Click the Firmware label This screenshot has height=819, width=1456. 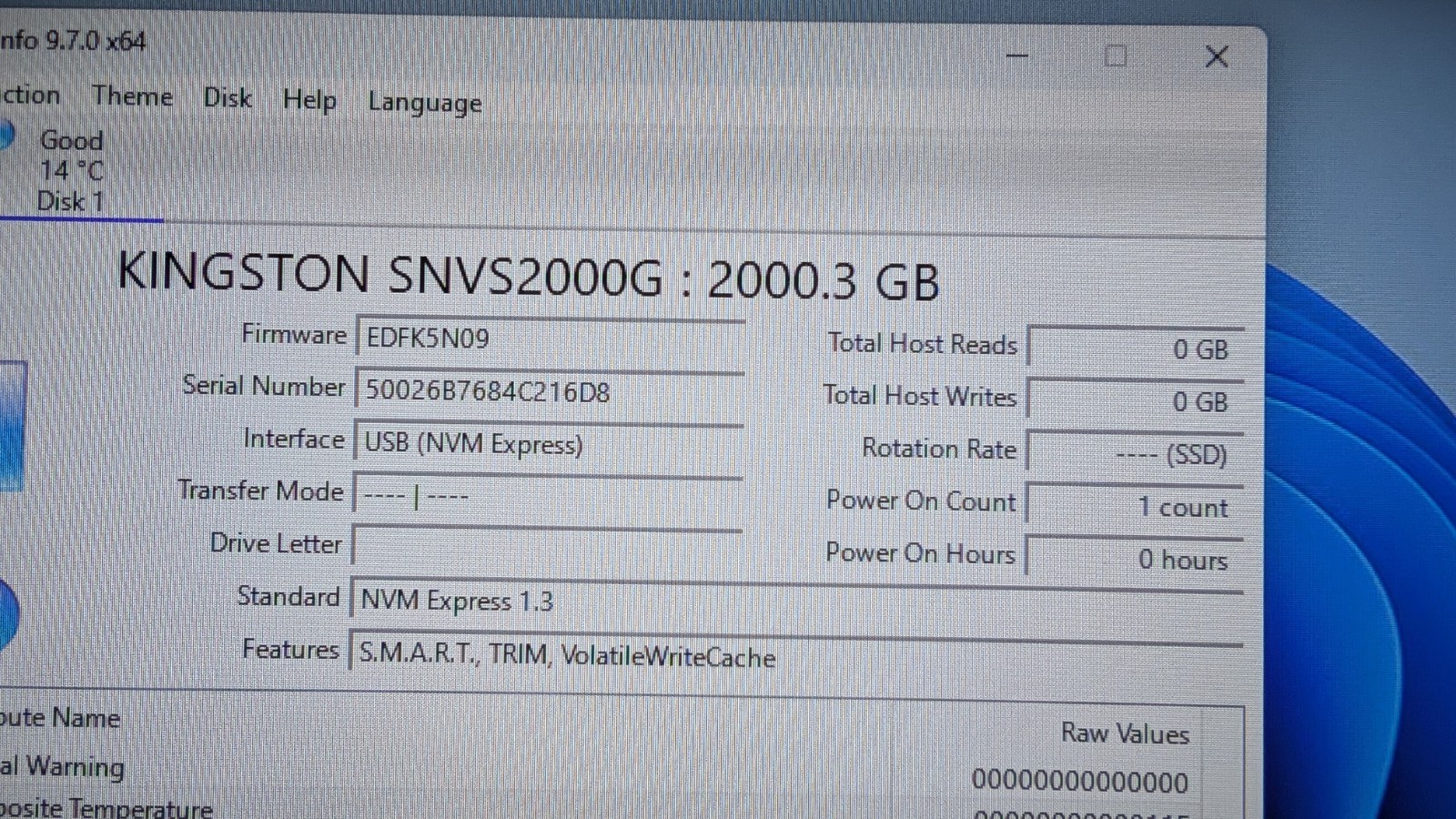tap(294, 335)
